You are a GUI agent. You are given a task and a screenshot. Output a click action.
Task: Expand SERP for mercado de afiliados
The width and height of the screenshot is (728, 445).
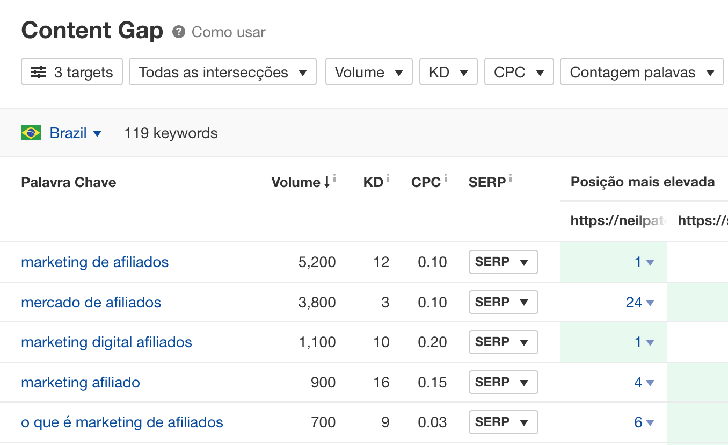503,302
